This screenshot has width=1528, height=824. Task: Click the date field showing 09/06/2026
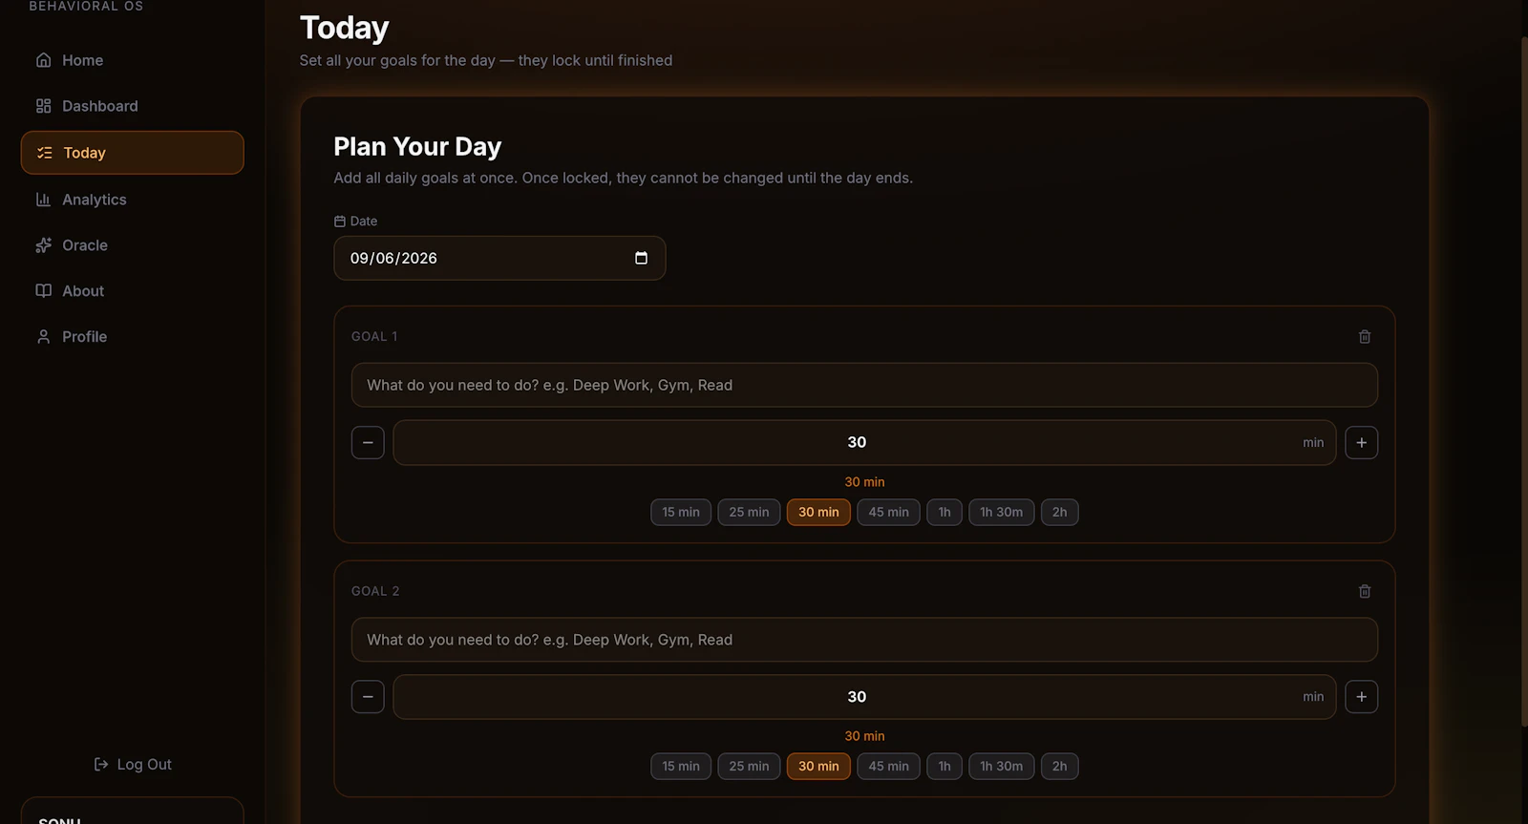click(x=499, y=258)
